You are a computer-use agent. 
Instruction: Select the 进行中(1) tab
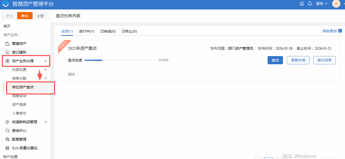click(86, 31)
